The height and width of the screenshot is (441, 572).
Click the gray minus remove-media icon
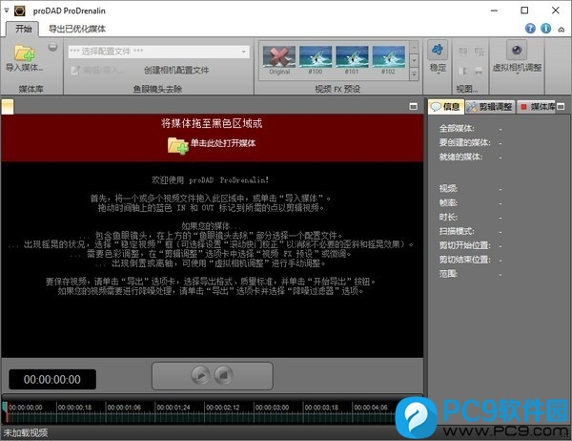coord(52,47)
